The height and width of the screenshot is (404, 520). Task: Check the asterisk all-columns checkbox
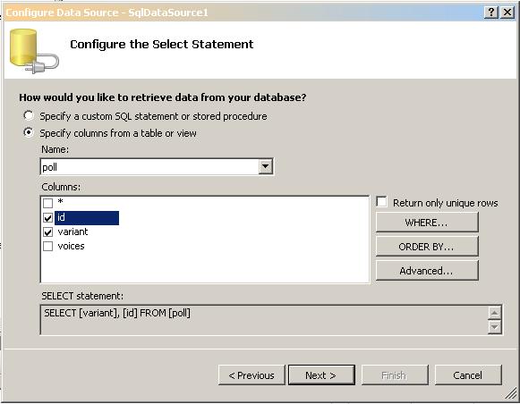coord(47,203)
